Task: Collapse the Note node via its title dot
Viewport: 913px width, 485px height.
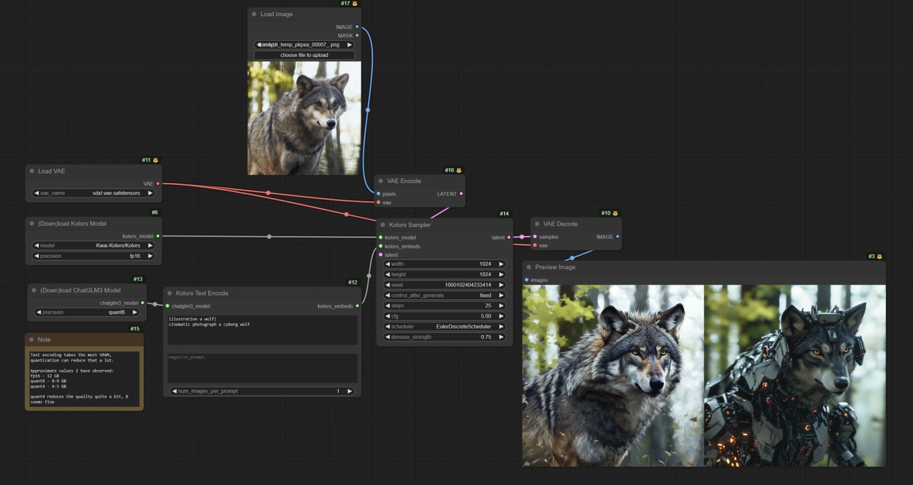Action: [31, 339]
